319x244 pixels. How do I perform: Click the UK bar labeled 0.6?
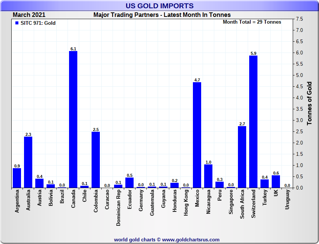tap(276, 182)
